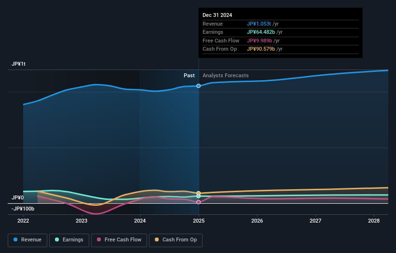Click the Past label on chart
This screenshot has height=253, width=396.
coord(189,76)
